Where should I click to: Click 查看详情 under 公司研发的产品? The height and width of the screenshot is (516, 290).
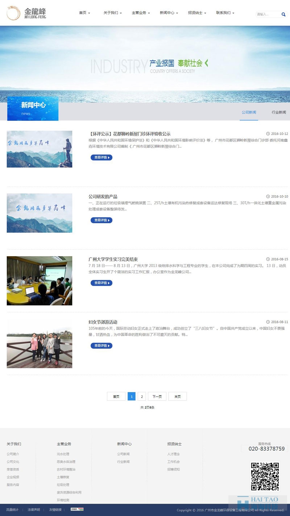pos(101,220)
